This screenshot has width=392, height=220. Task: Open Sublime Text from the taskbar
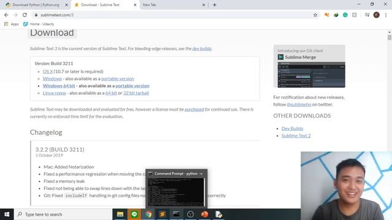[x=162, y=215]
